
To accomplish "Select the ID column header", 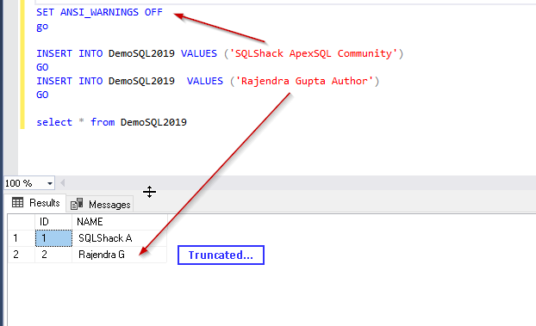I will (x=53, y=222).
